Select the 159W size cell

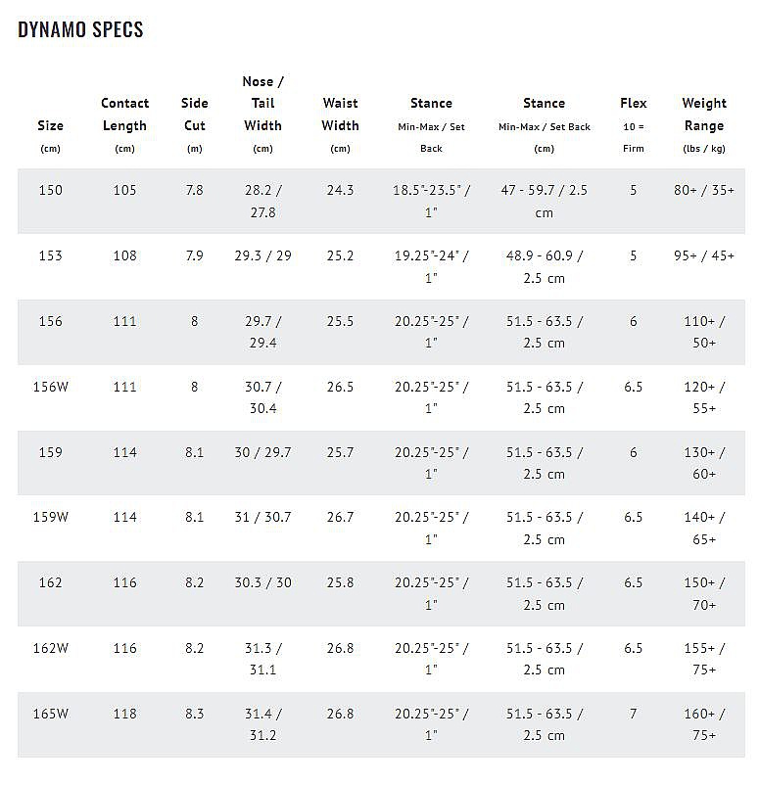51,517
